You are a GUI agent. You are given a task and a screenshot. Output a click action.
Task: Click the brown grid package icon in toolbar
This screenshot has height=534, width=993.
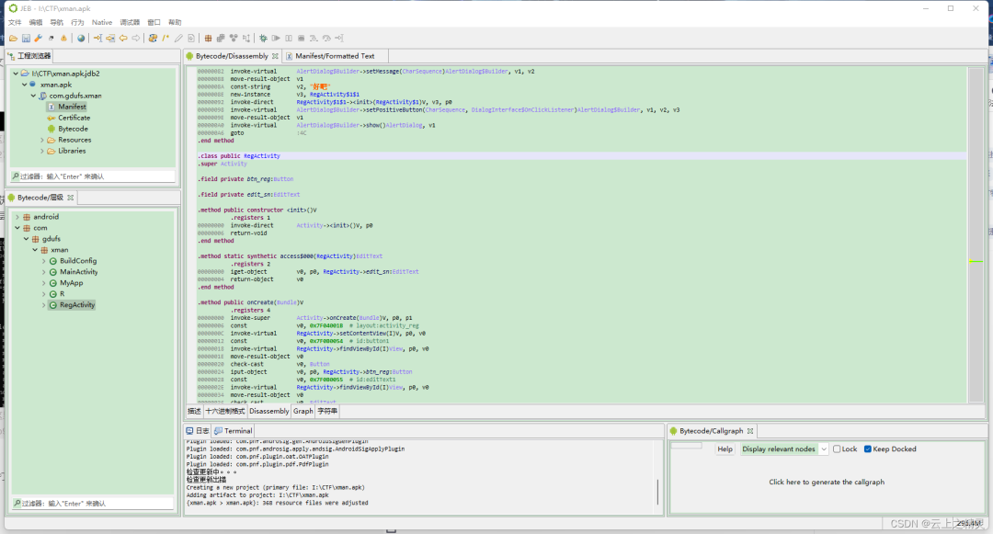208,38
